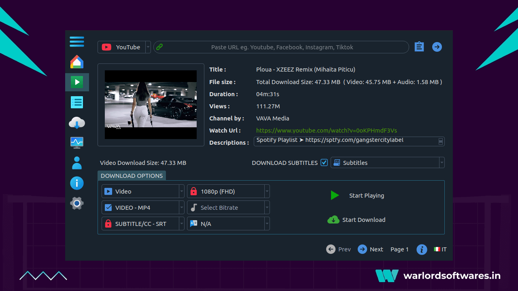Viewport: 518px width, 291px height.
Task: Click the Prev arrow icon
Action: pyautogui.click(x=331, y=249)
